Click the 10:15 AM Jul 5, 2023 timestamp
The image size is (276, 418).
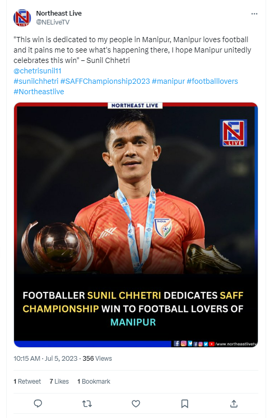click(x=46, y=359)
